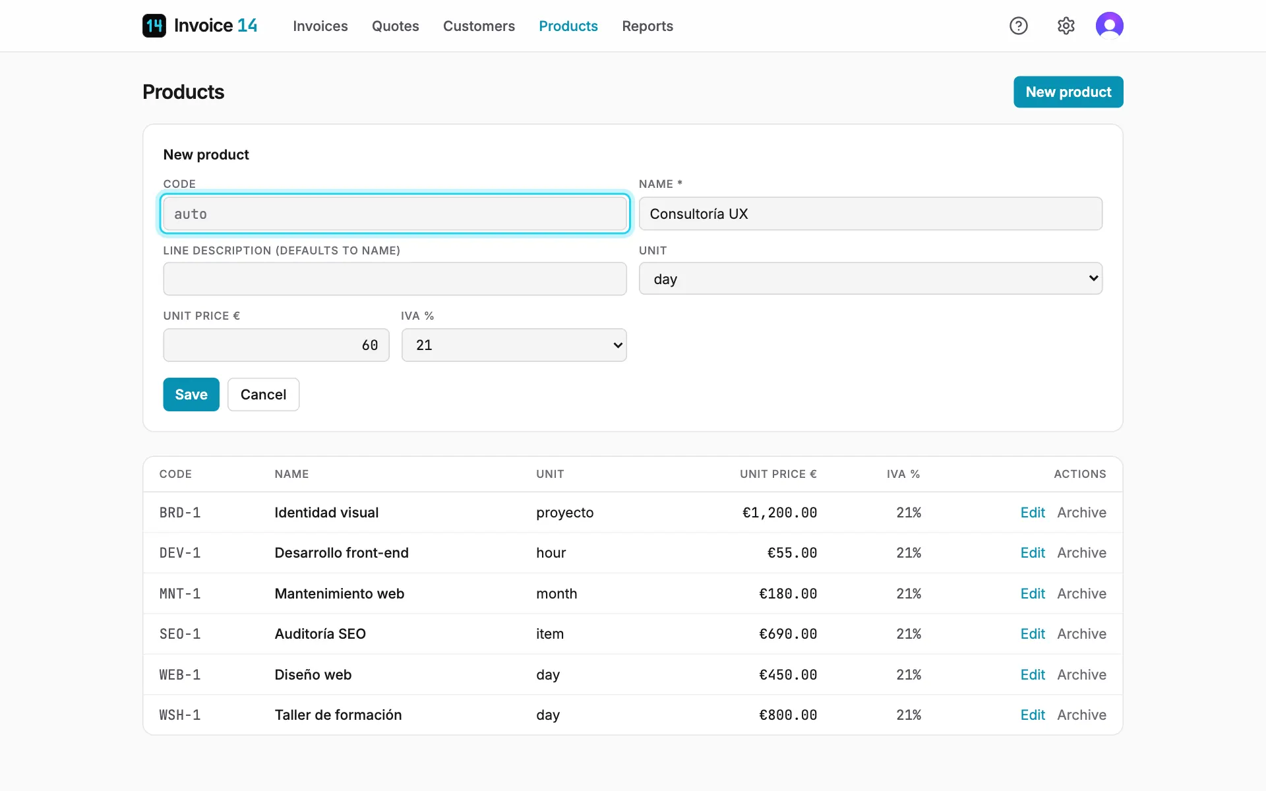Open the help question mark icon
The image size is (1266, 791).
coord(1019,26)
